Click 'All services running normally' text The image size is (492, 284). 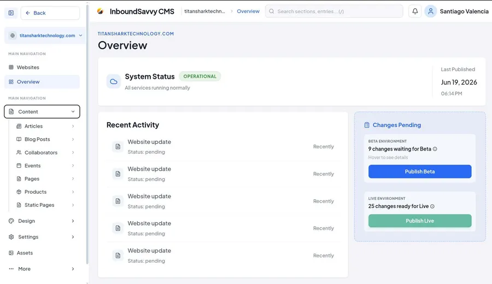coord(157,88)
